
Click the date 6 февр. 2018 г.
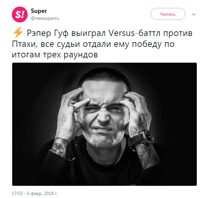[x=43, y=193]
